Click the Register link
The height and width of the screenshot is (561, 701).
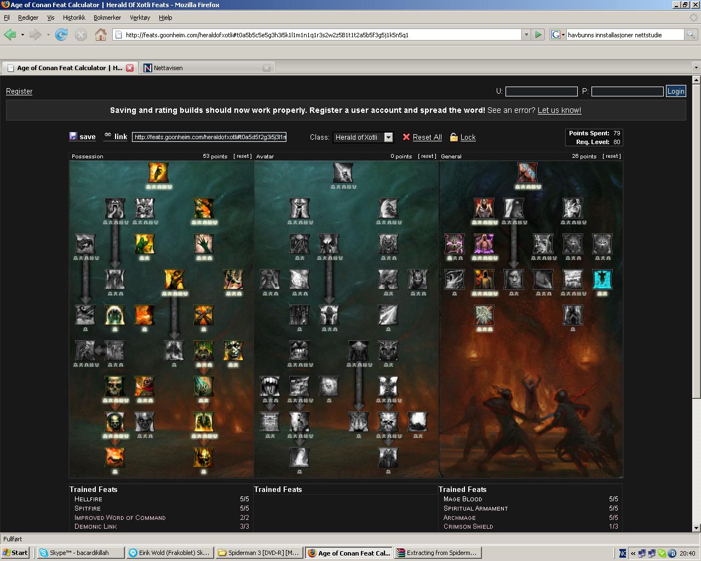19,91
